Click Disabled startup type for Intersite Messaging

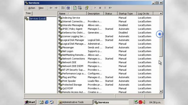point(123,25)
